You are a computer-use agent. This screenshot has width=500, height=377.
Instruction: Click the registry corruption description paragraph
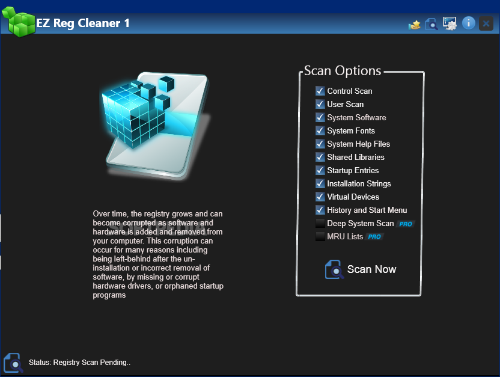(158, 254)
